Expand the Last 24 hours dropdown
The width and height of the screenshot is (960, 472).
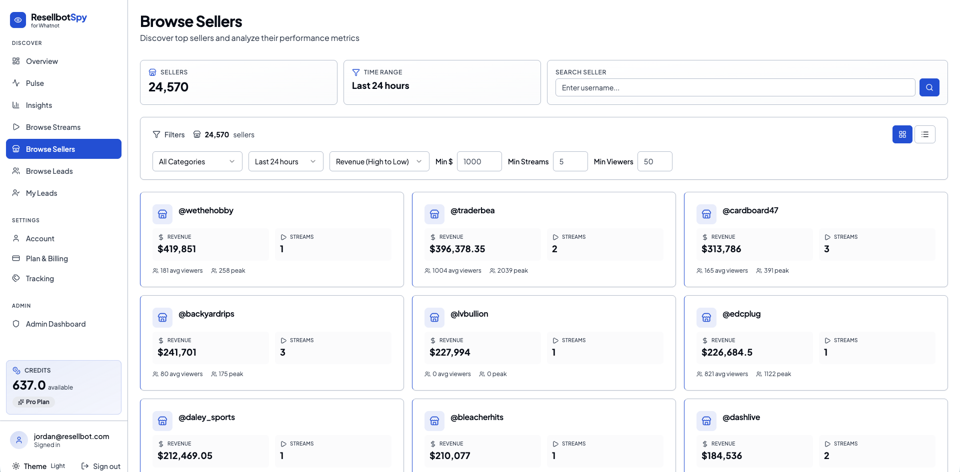pos(285,161)
